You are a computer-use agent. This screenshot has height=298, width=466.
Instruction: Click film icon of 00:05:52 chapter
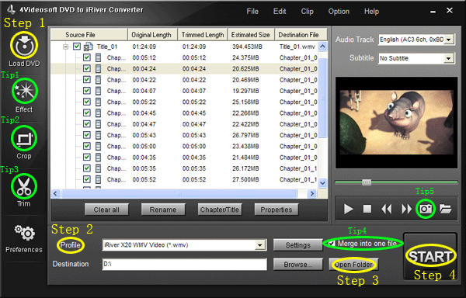98,179
